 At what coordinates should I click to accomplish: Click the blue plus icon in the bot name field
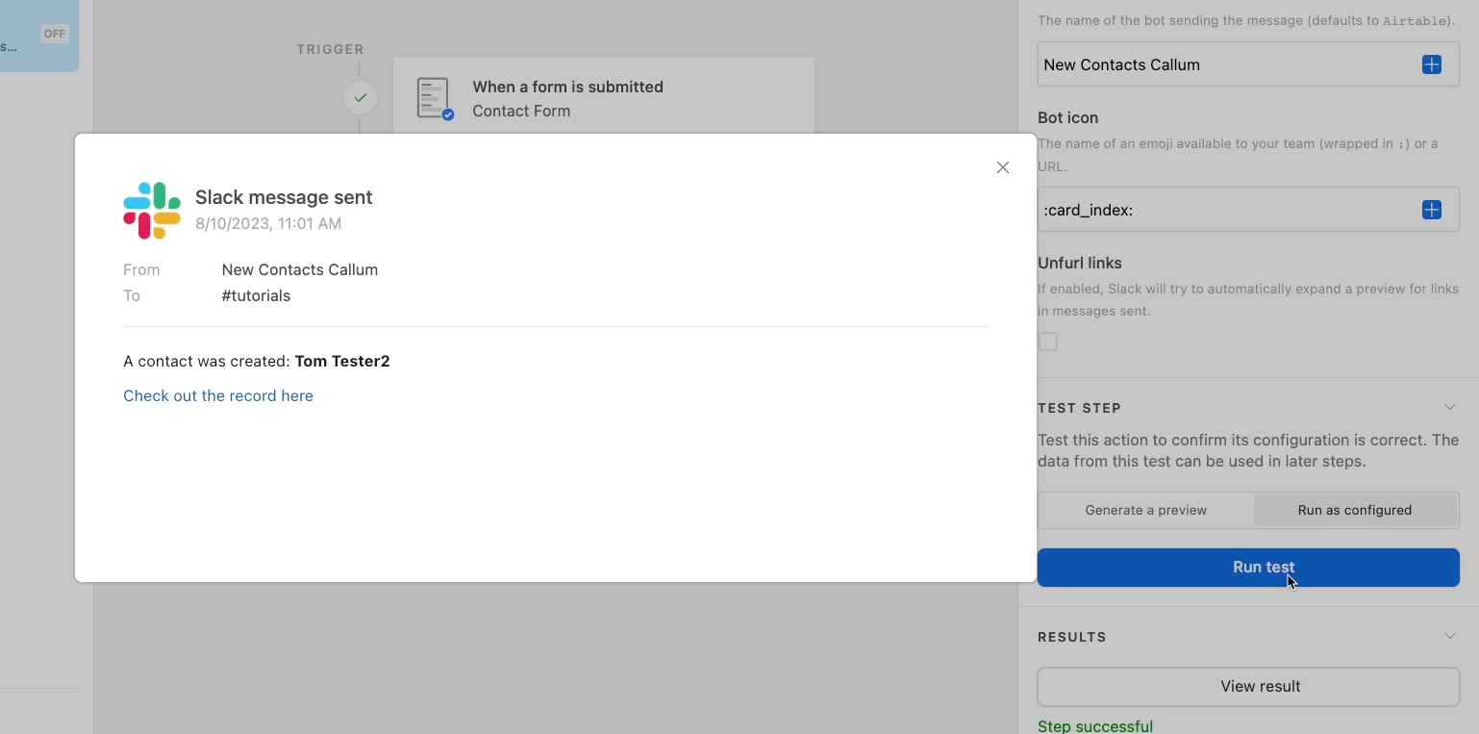click(1431, 64)
